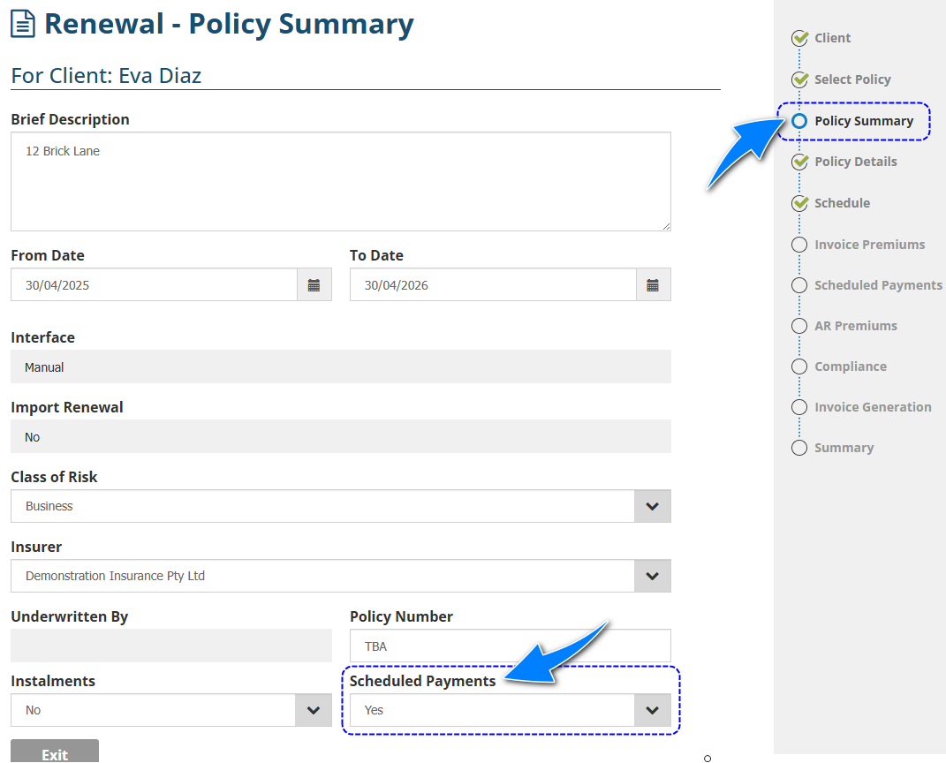
Task: Click the Schedule step checkmark icon
Action: pyautogui.click(x=800, y=203)
